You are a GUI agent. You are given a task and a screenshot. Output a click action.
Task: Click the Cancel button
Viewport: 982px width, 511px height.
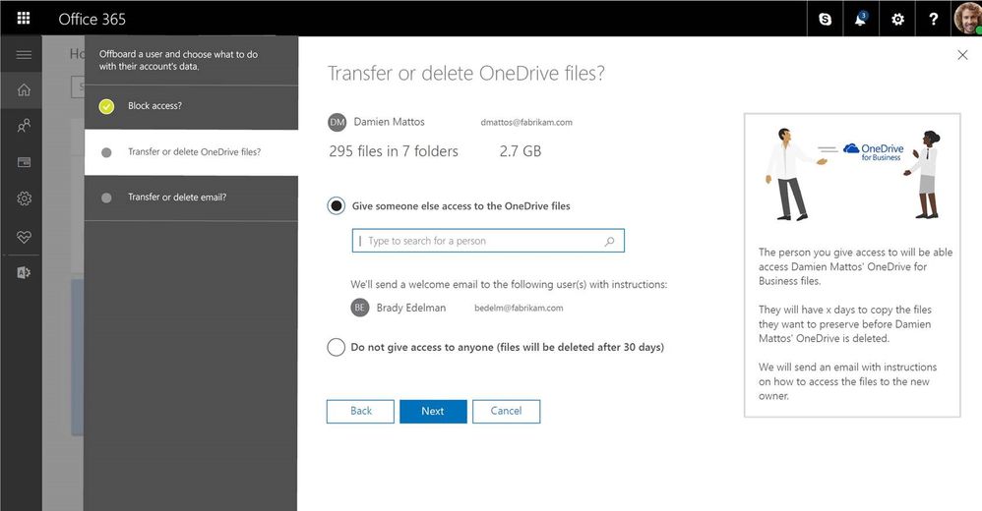click(x=506, y=411)
